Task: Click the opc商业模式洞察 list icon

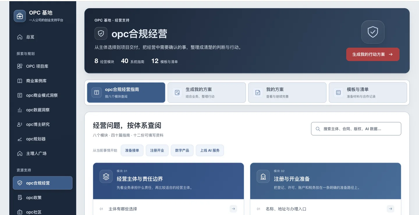Action: 20,95
